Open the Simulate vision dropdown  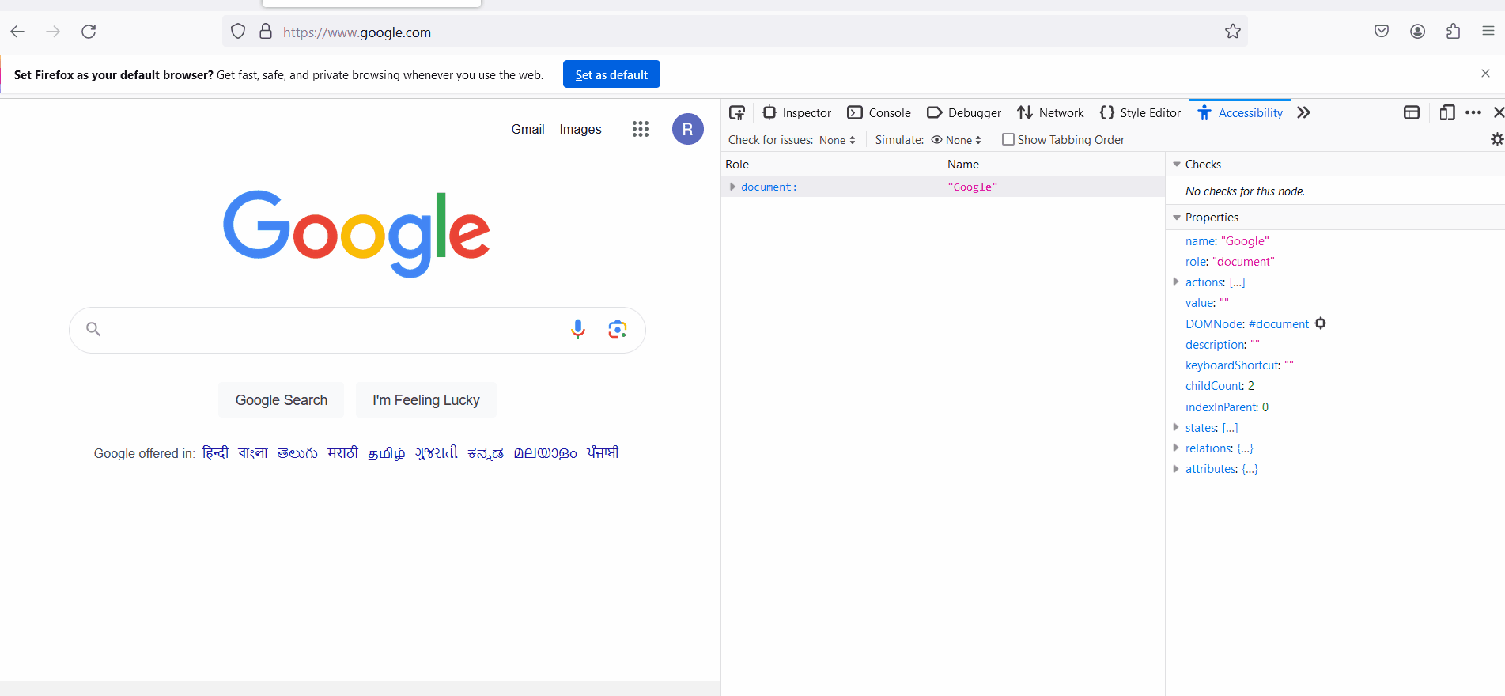click(956, 140)
